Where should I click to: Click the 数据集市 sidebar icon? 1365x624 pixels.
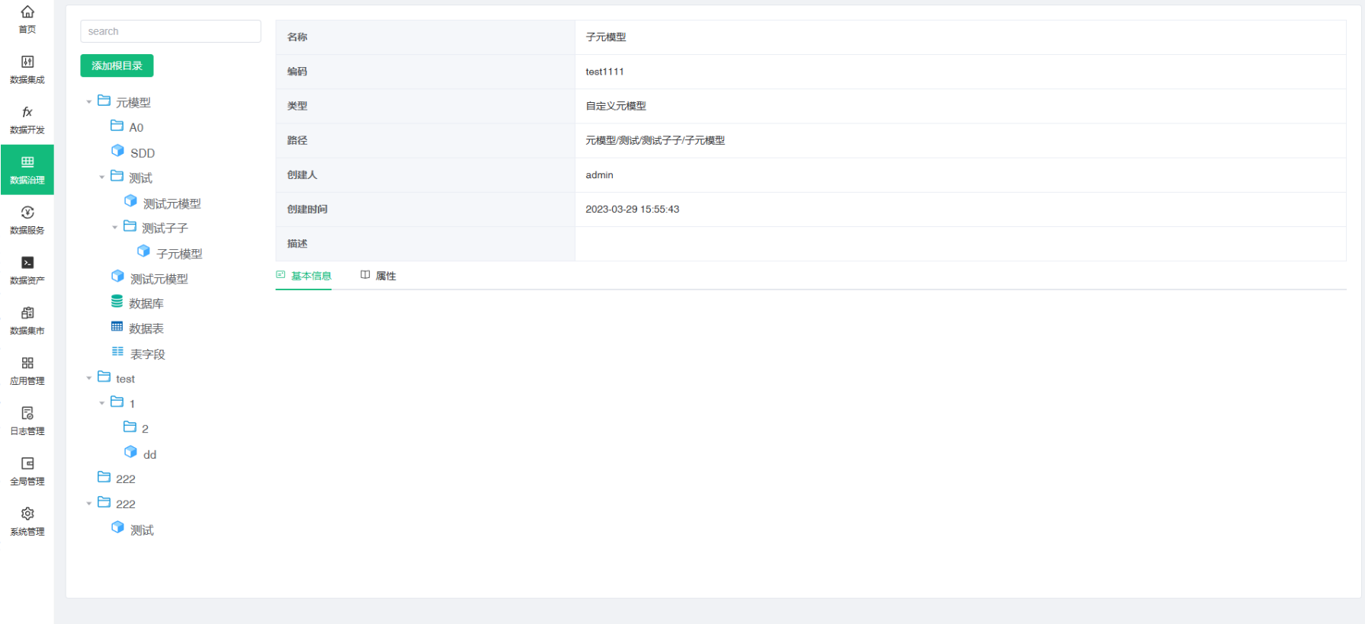[x=27, y=313]
